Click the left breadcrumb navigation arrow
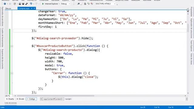Image resolution: width=194 pixels, height=109 pixels. 41,99
